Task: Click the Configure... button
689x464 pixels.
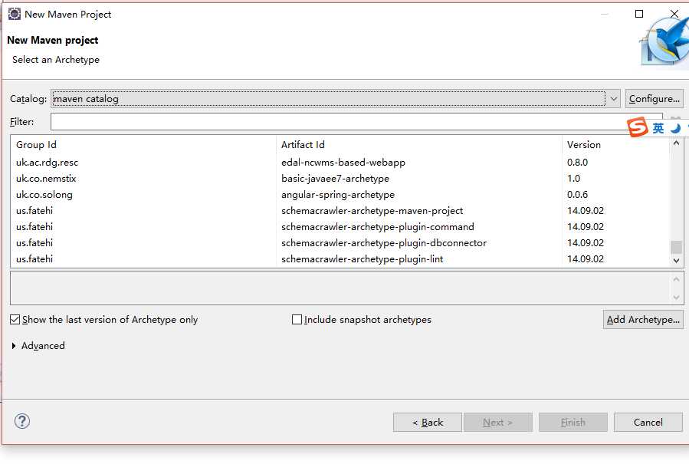Action: click(x=655, y=99)
